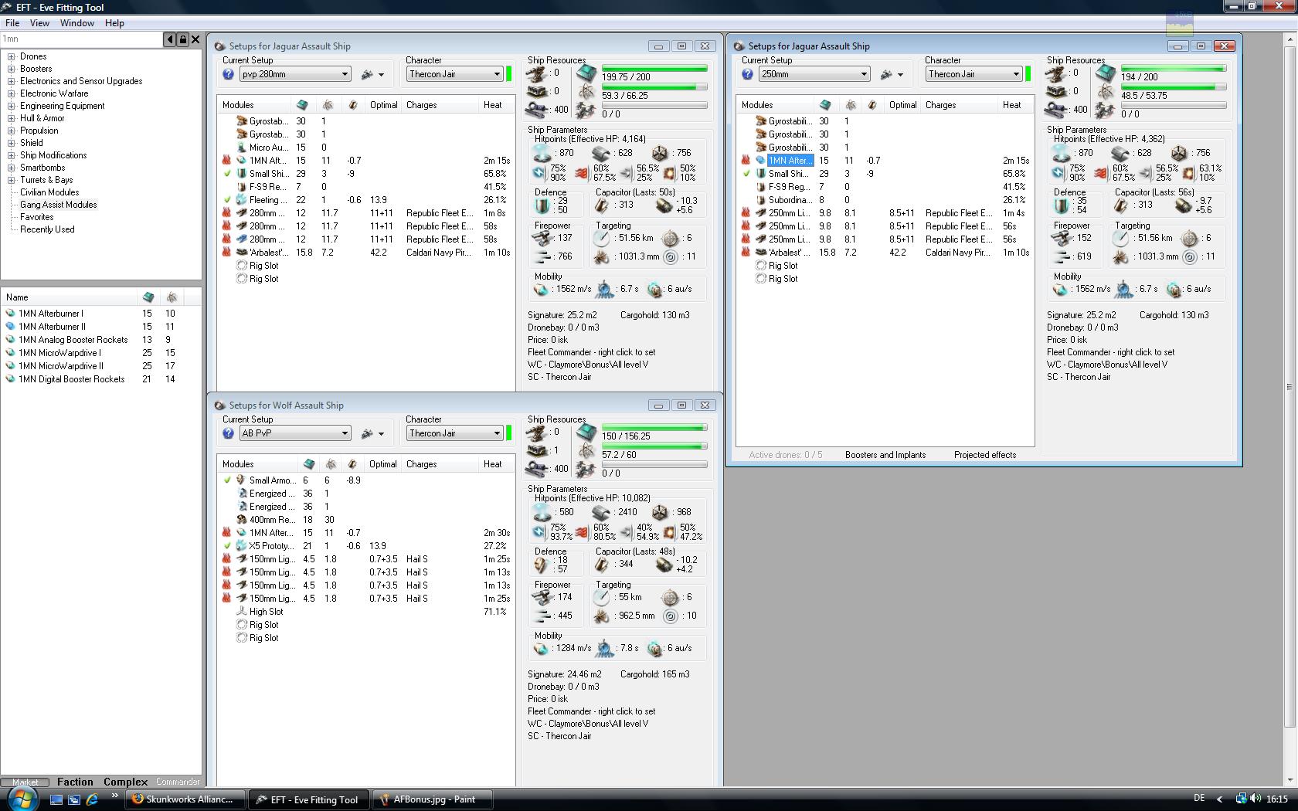Focus the module search field containing 1mn
The height and width of the screenshot is (811, 1298).
tap(81, 39)
